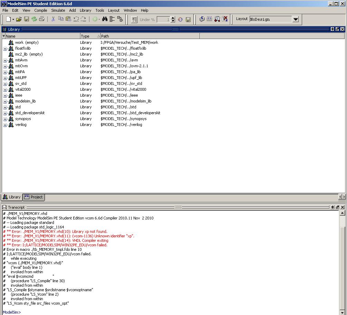
Task: Open the Add menu
Action: (73, 10)
